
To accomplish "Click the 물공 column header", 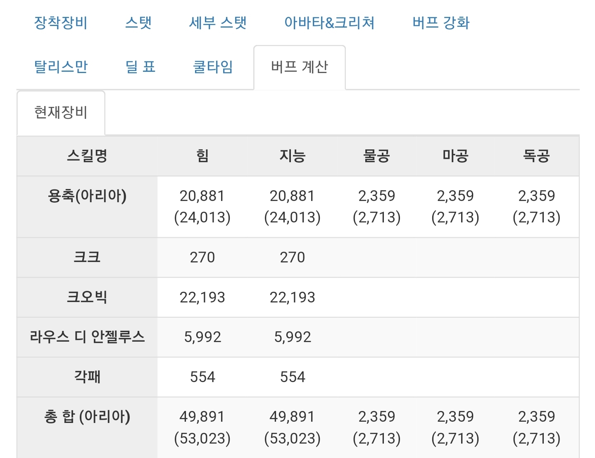I will 376,156.
